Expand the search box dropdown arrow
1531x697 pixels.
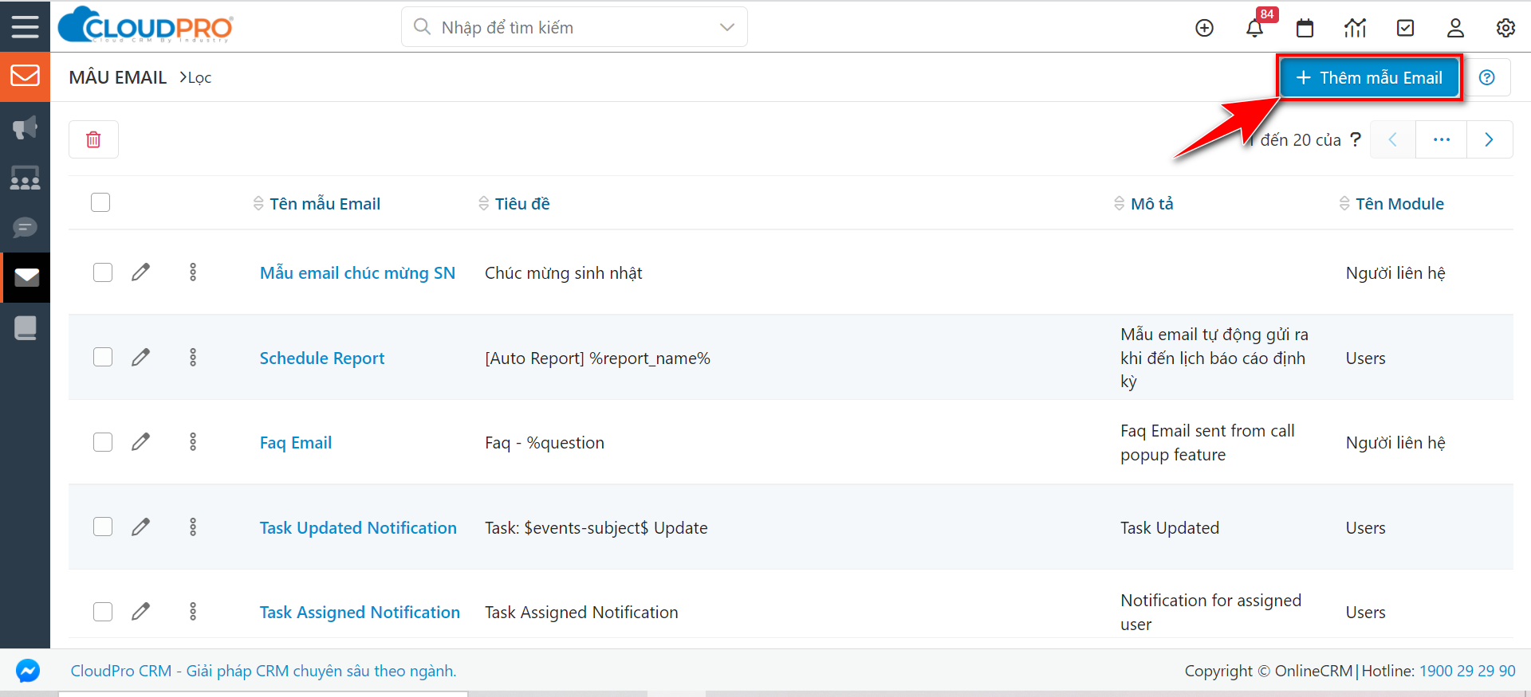(x=726, y=27)
